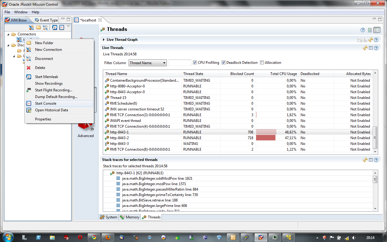Sort by Blocked Count column header

pyautogui.click(x=238, y=74)
